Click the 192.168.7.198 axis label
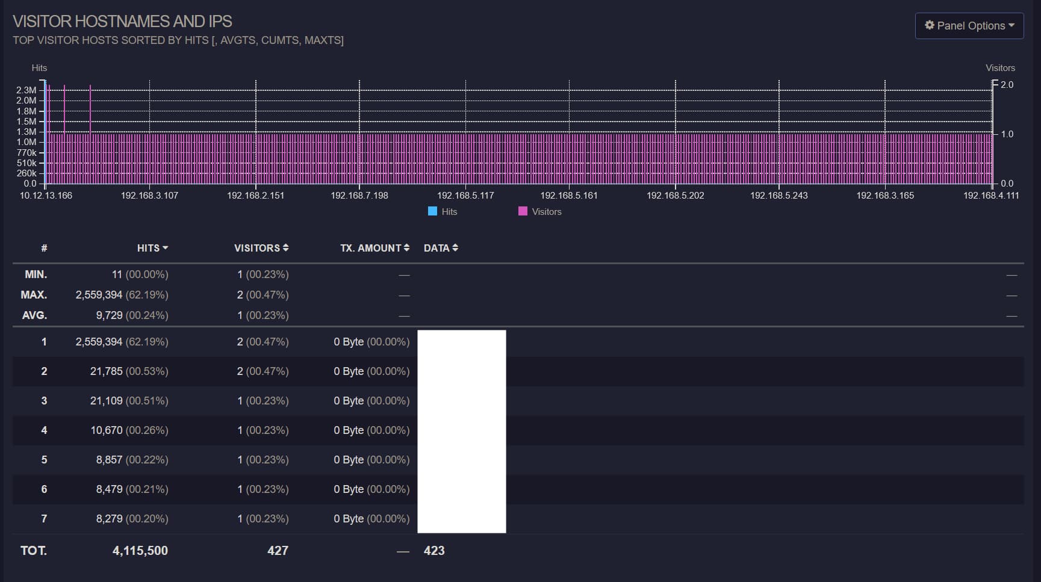The image size is (1041, 582). pyautogui.click(x=359, y=196)
